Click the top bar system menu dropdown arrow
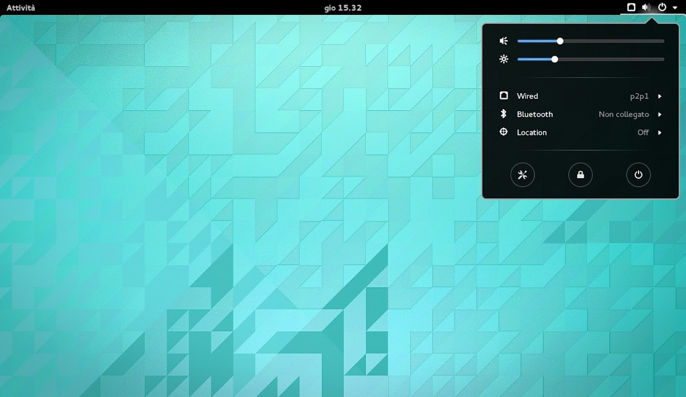The width and height of the screenshot is (686, 397). click(675, 8)
